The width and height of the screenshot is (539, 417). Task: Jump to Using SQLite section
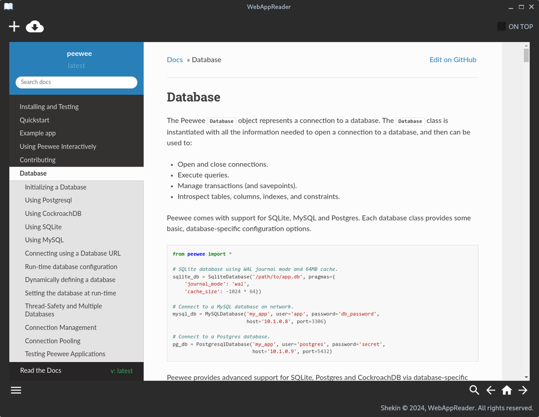(x=43, y=227)
